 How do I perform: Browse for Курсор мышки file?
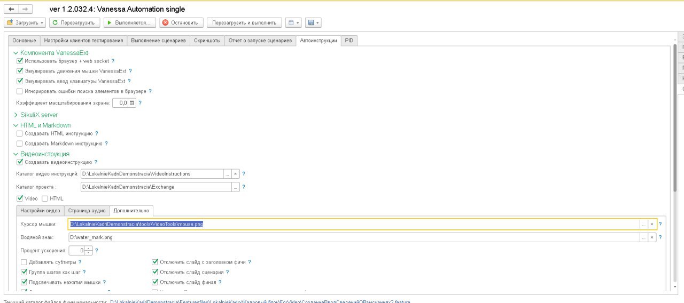click(644, 224)
